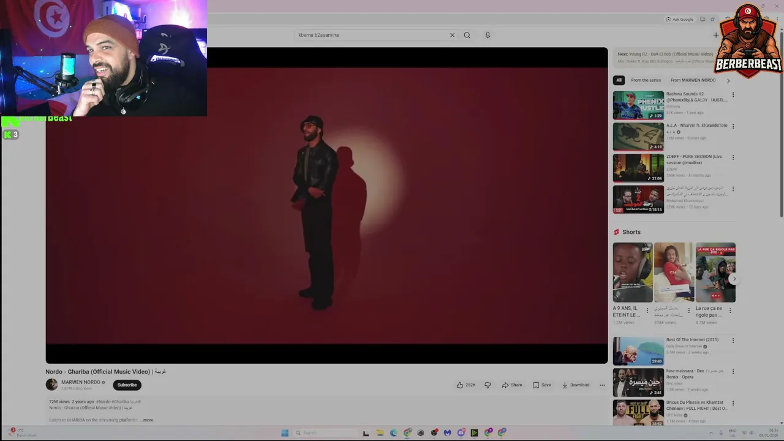This screenshot has width=784, height=441.
Task: Save video to a playlist
Action: point(542,385)
